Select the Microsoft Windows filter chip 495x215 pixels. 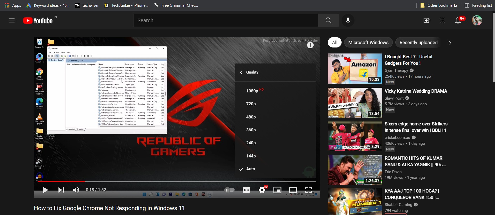pos(368,43)
